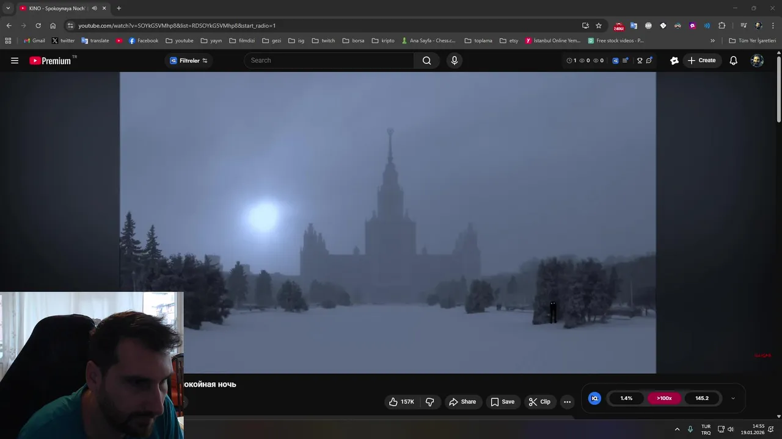Open media controls music-note icon

tap(744, 26)
